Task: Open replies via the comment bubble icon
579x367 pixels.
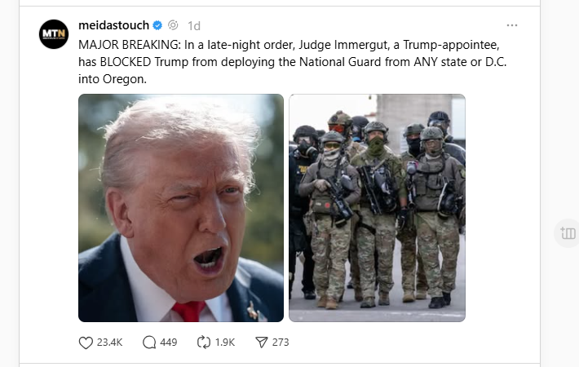Action: tap(149, 343)
